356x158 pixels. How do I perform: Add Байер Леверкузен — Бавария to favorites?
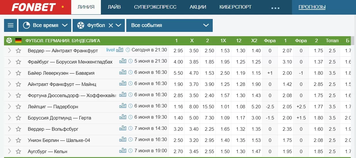point(18,73)
